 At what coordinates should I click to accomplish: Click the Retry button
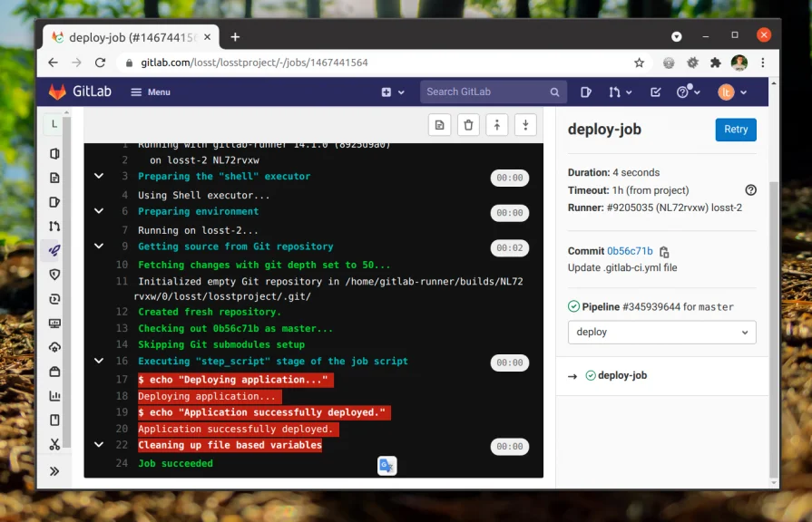coord(735,130)
